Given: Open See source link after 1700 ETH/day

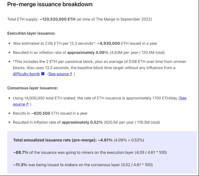Looking at the screenshot, I should click(99, 101).
